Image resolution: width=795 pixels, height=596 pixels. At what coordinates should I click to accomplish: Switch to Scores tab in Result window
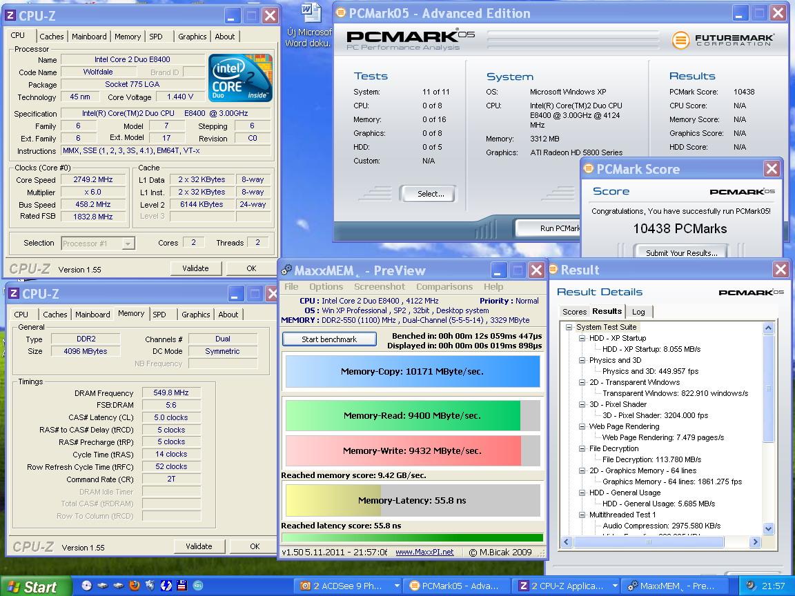(574, 312)
